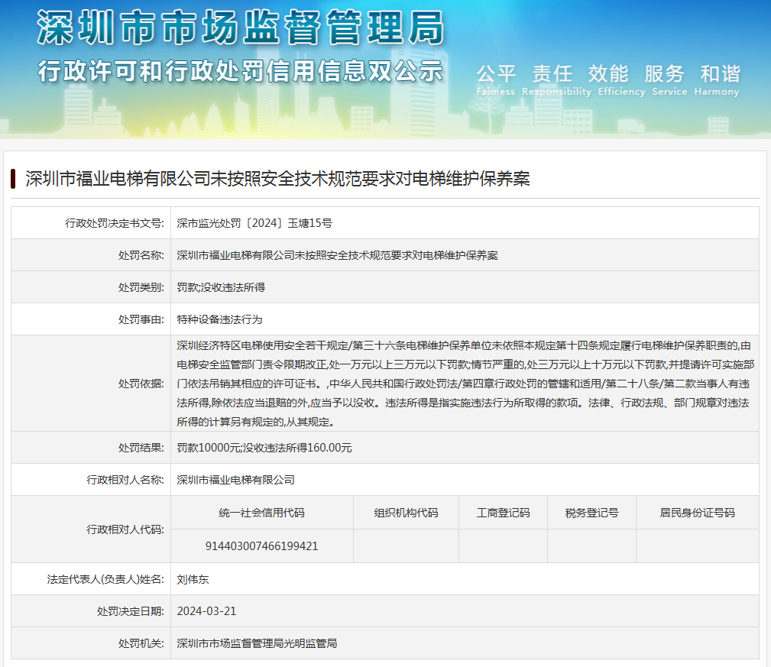Screen dimensions: 771x667
Task: Click the result 罚款10000元;没收违法所得160.00元
Action: coord(264,448)
